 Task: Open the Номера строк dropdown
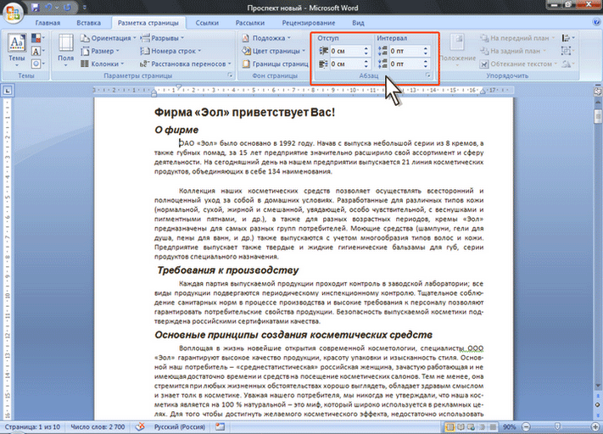(x=170, y=51)
